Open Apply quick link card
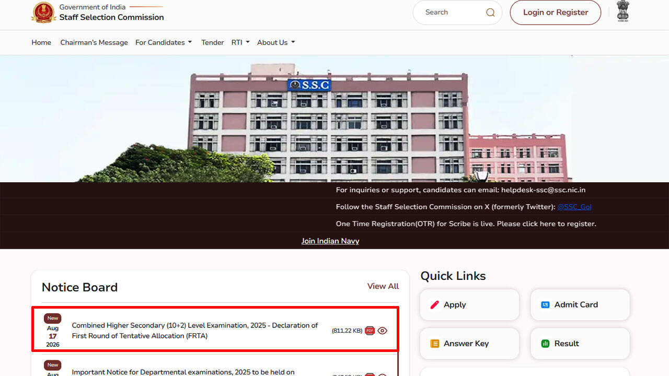The height and width of the screenshot is (376, 669). pyautogui.click(x=469, y=305)
